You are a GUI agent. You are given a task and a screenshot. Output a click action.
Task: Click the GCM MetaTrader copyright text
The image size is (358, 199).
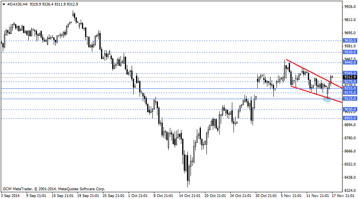pyautogui.click(x=54, y=189)
